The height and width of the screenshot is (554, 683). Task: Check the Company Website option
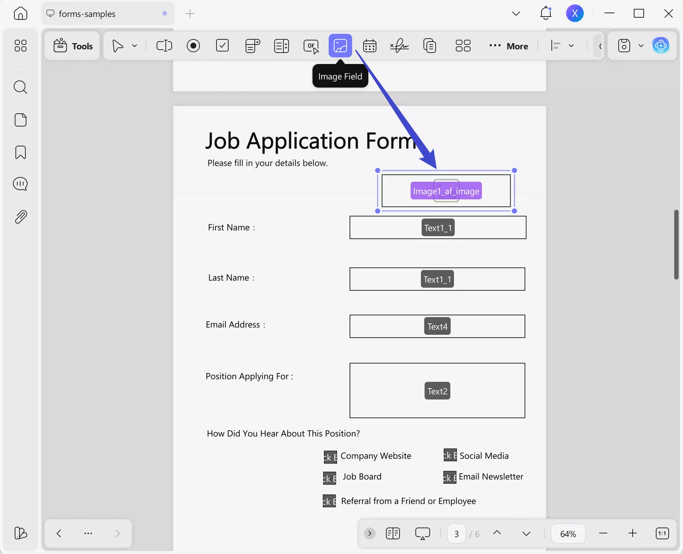pyautogui.click(x=330, y=456)
